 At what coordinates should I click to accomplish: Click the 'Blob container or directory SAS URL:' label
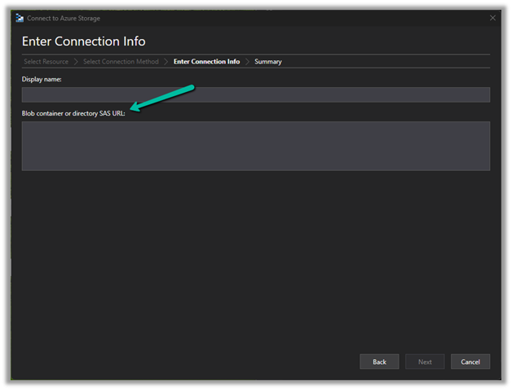coord(73,113)
